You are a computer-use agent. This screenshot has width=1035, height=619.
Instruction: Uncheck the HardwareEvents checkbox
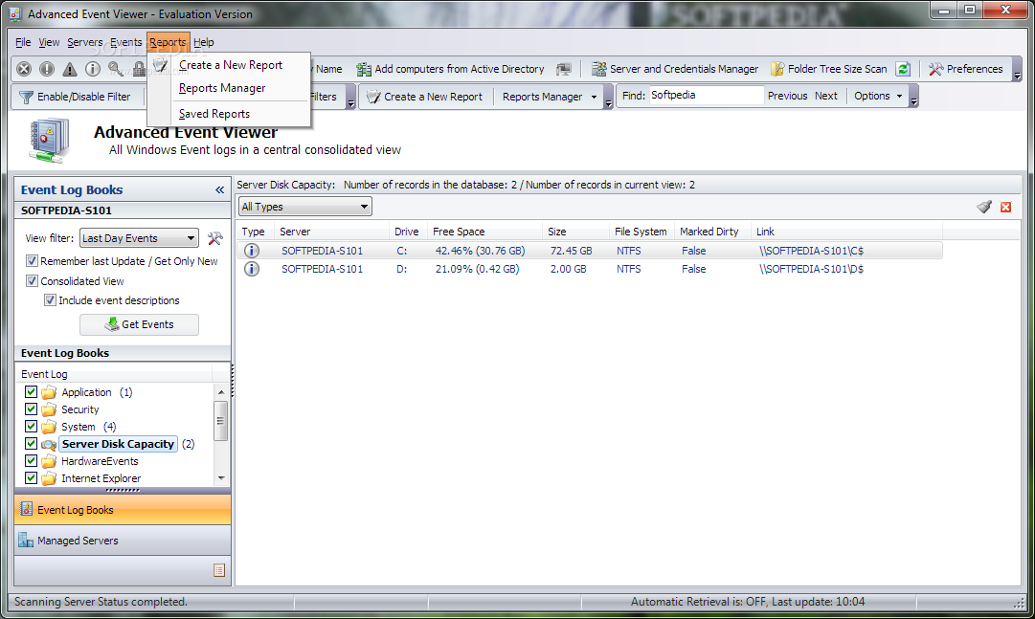pos(31,460)
